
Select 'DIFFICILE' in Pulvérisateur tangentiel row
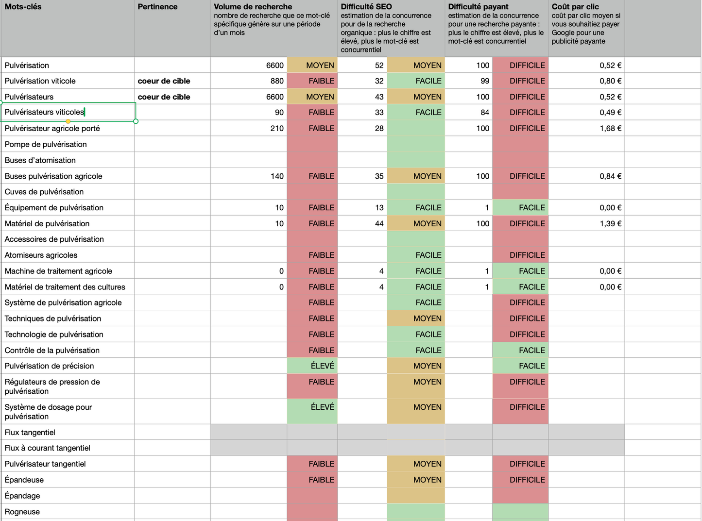(520, 464)
